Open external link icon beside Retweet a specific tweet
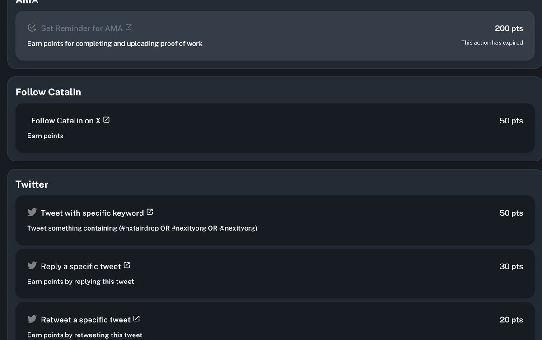 [136, 319]
